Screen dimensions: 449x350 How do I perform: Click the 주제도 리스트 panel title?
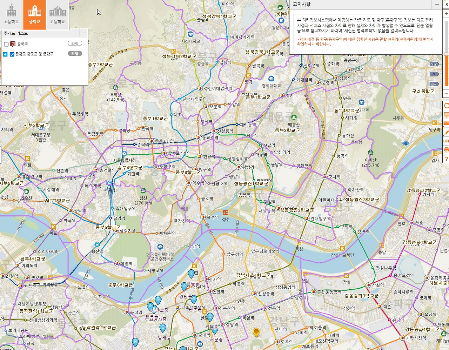tap(16, 33)
